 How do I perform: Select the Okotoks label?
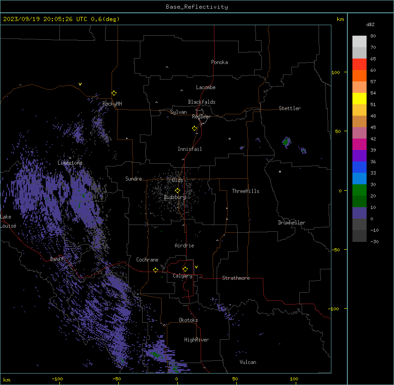188,320
